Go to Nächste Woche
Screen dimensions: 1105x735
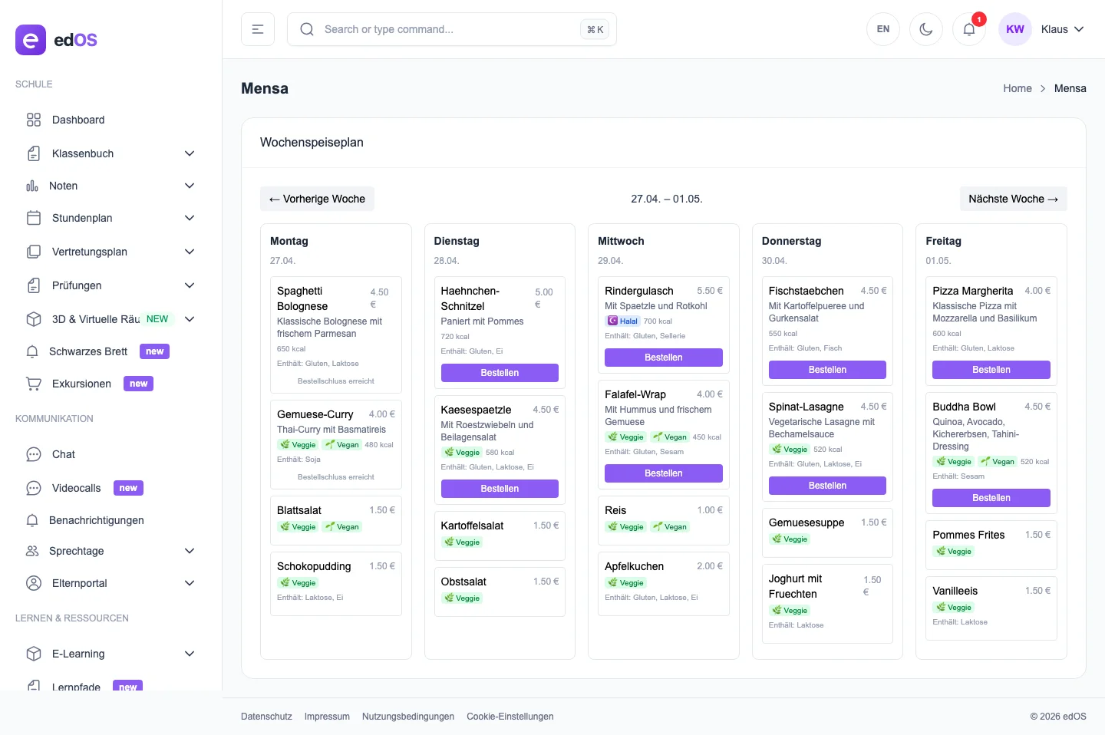pos(1013,199)
